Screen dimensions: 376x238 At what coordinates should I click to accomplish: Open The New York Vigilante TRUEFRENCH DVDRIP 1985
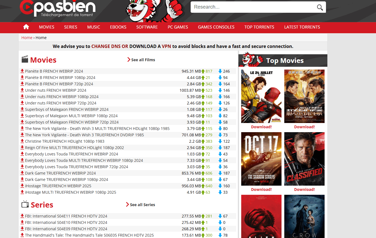click(84, 135)
